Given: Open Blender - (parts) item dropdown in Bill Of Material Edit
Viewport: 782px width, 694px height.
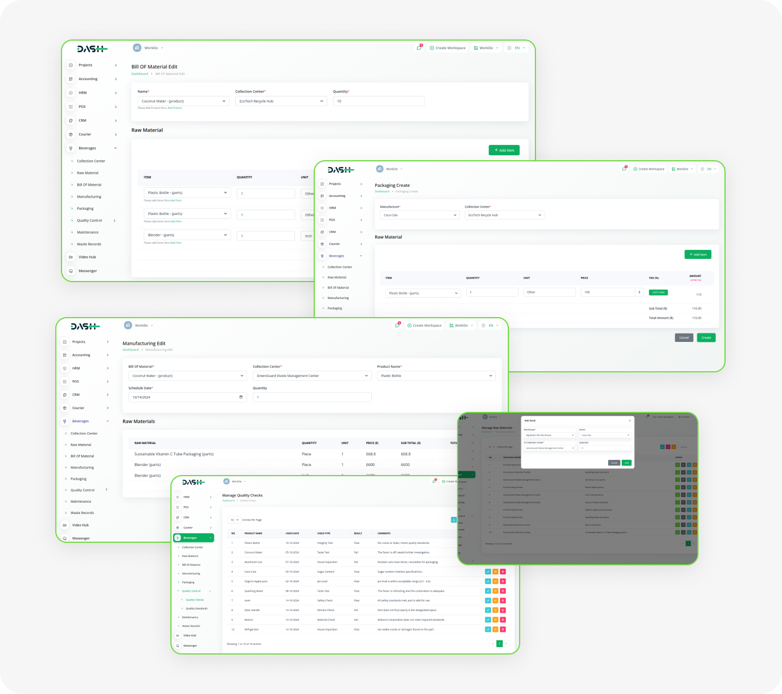Looking at the screenshot, I should pos(187,235).
